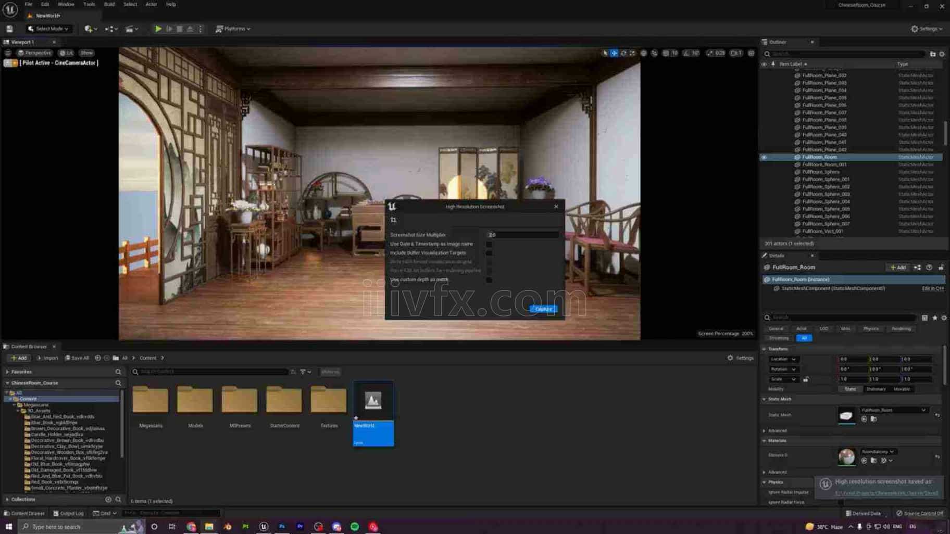Image resolution: width=950 pixels, height=534 pixels.
Task: Enable Use Date & Timestamp as Image name
Action: pyautogui.click(x=489, y=244)
